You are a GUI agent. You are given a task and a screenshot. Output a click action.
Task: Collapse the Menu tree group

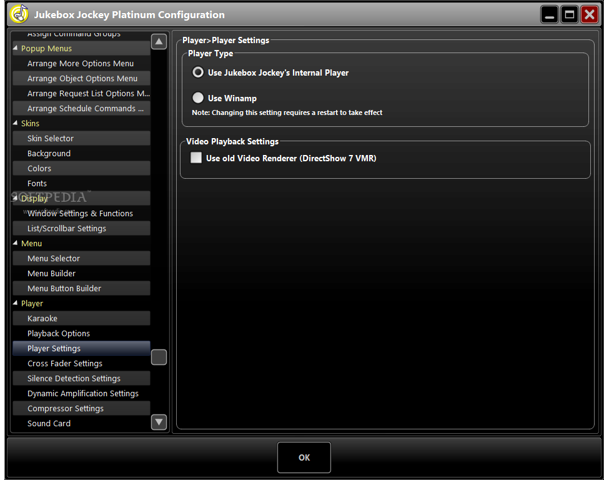[16, 243]
